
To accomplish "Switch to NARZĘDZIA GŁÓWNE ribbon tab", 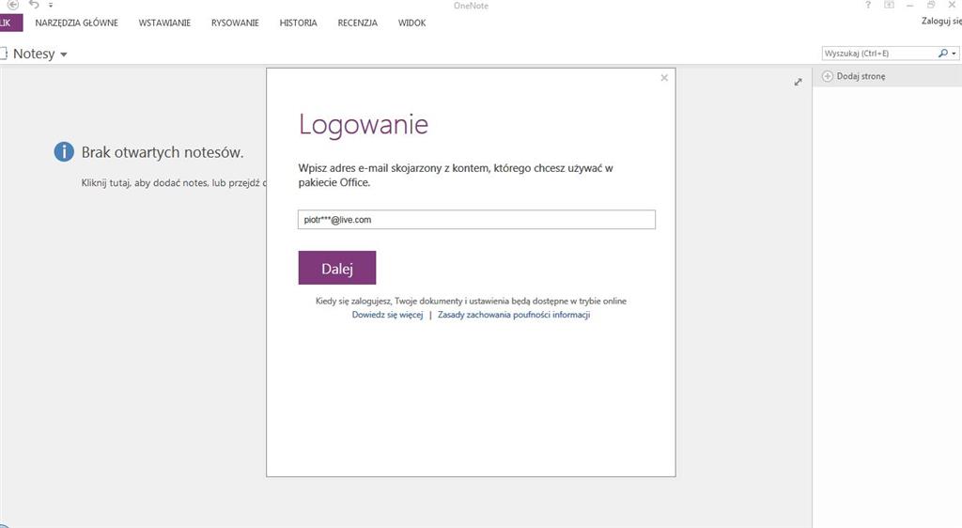I will pyautogui.click(x=77, y=23).
